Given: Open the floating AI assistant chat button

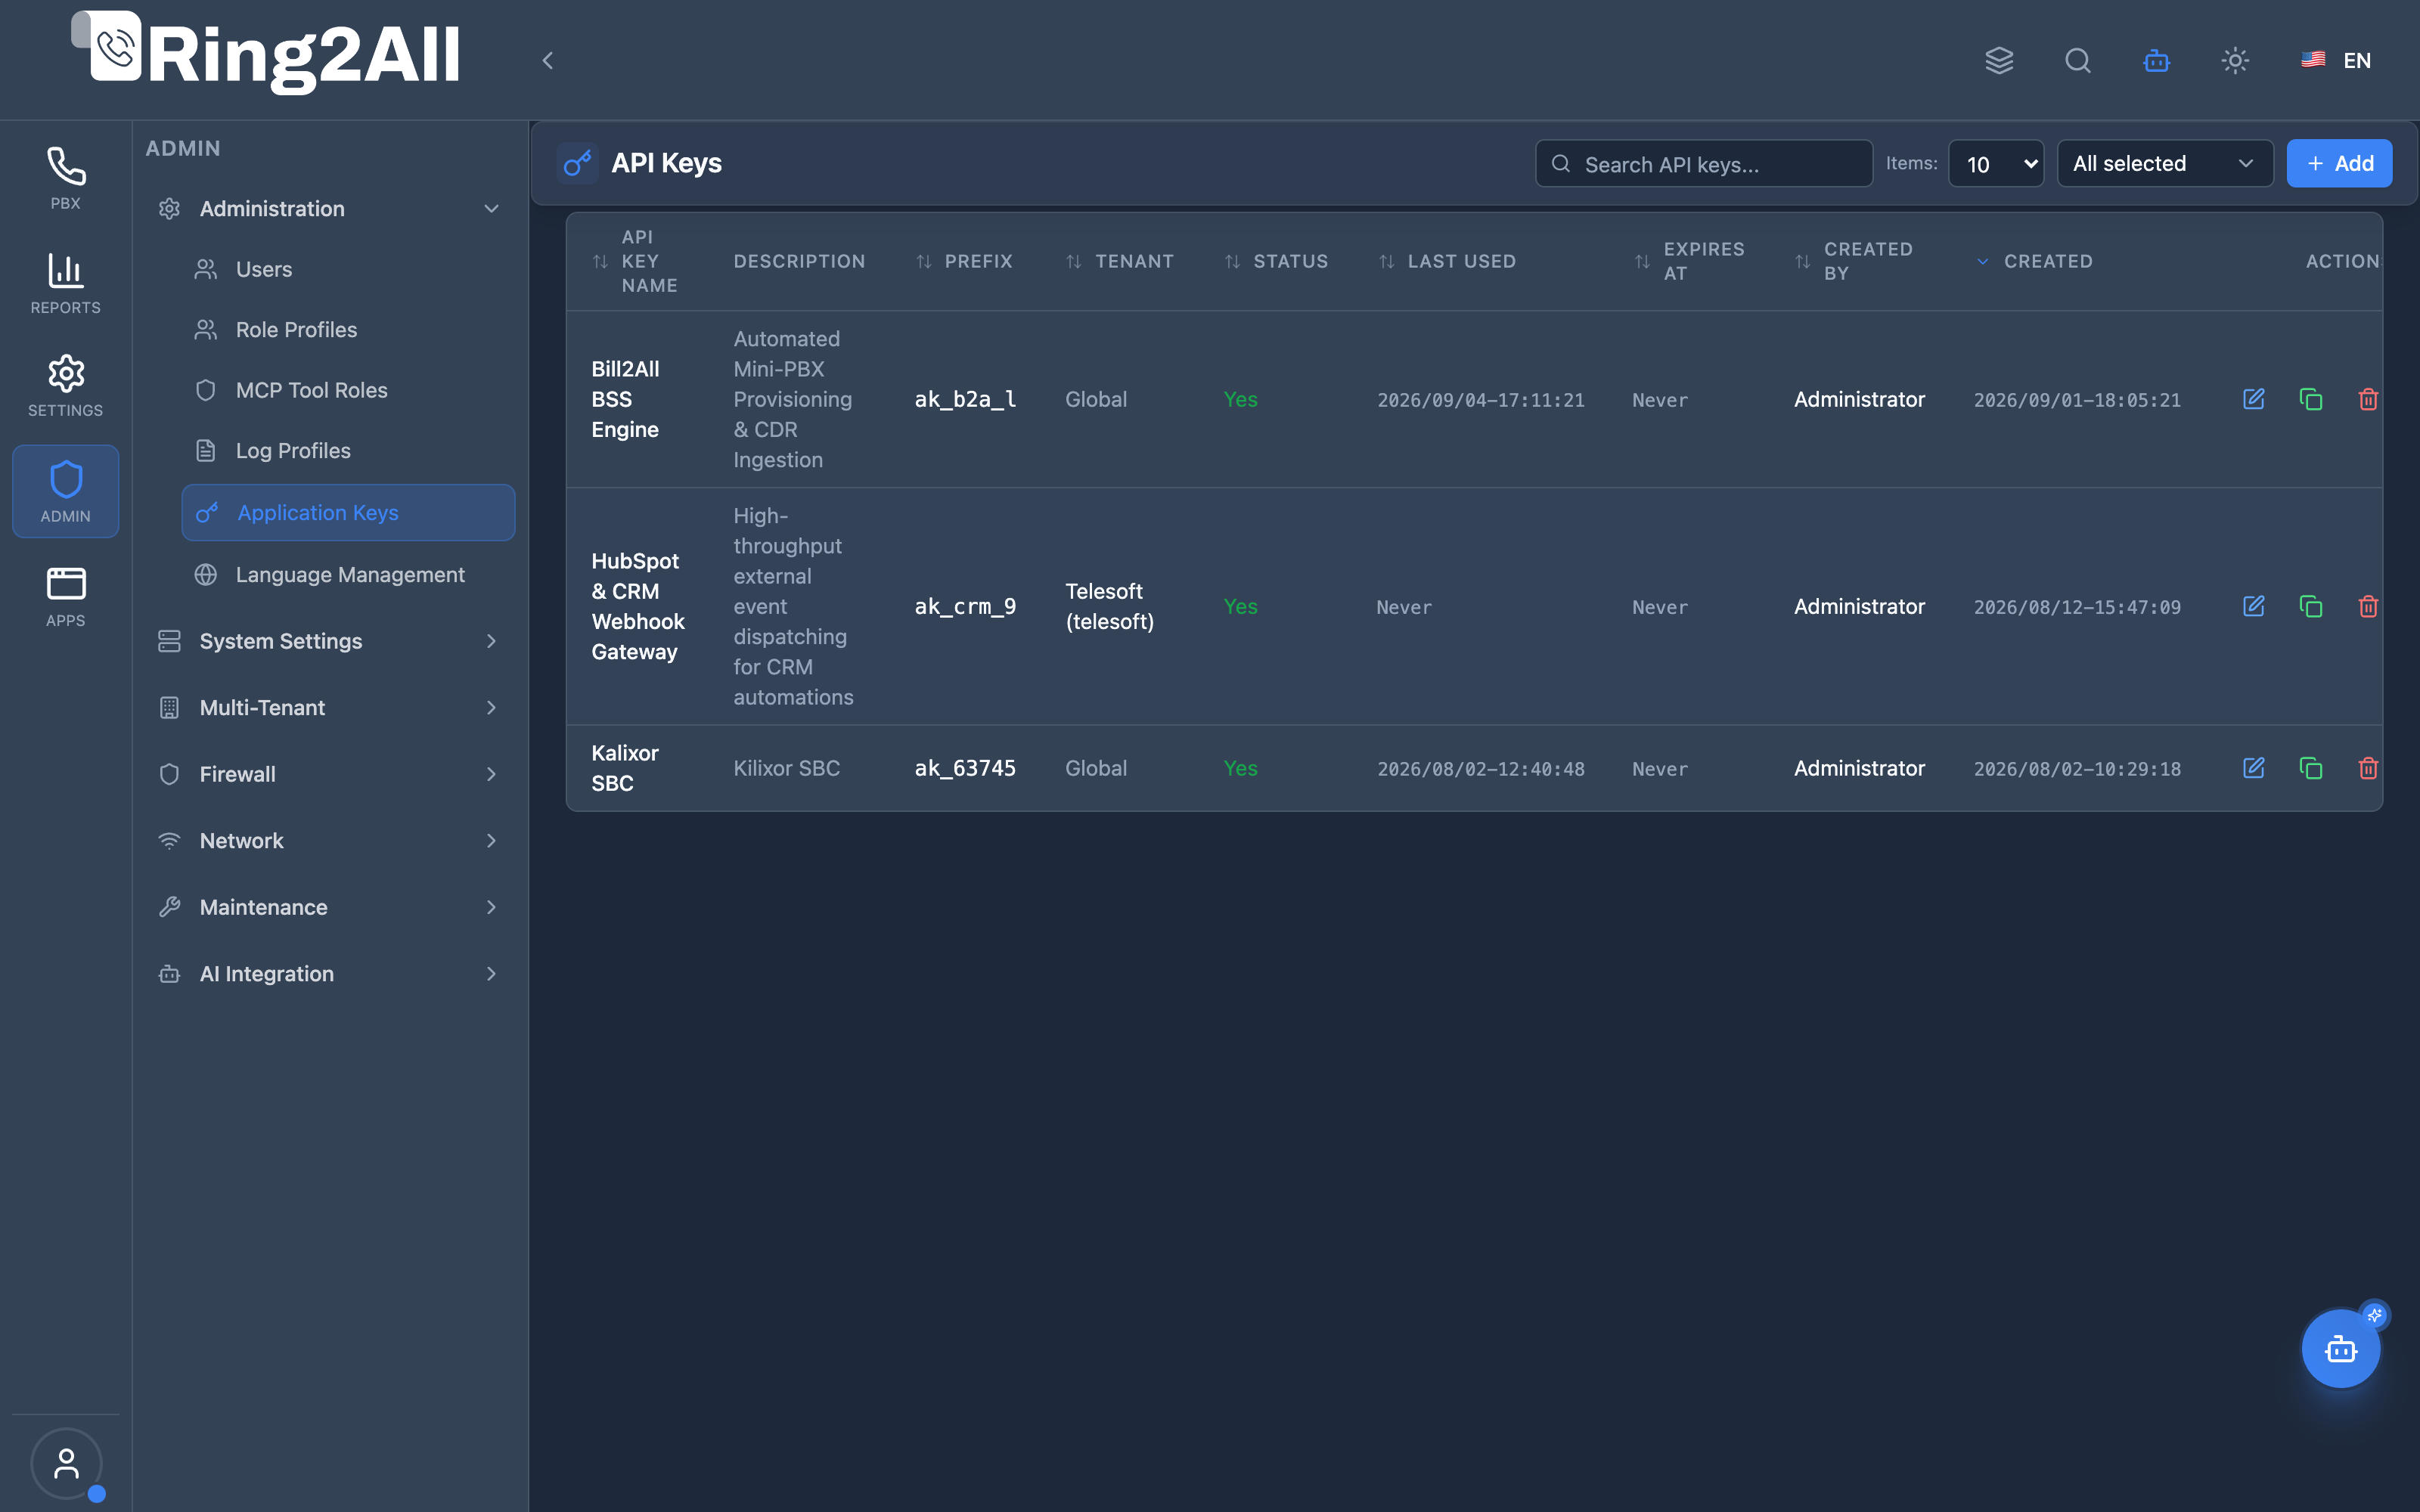Looking at the screenshot, I should pos(2340,1348).
